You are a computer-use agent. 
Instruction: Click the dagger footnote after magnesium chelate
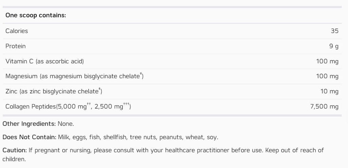[x=141, y=74]
